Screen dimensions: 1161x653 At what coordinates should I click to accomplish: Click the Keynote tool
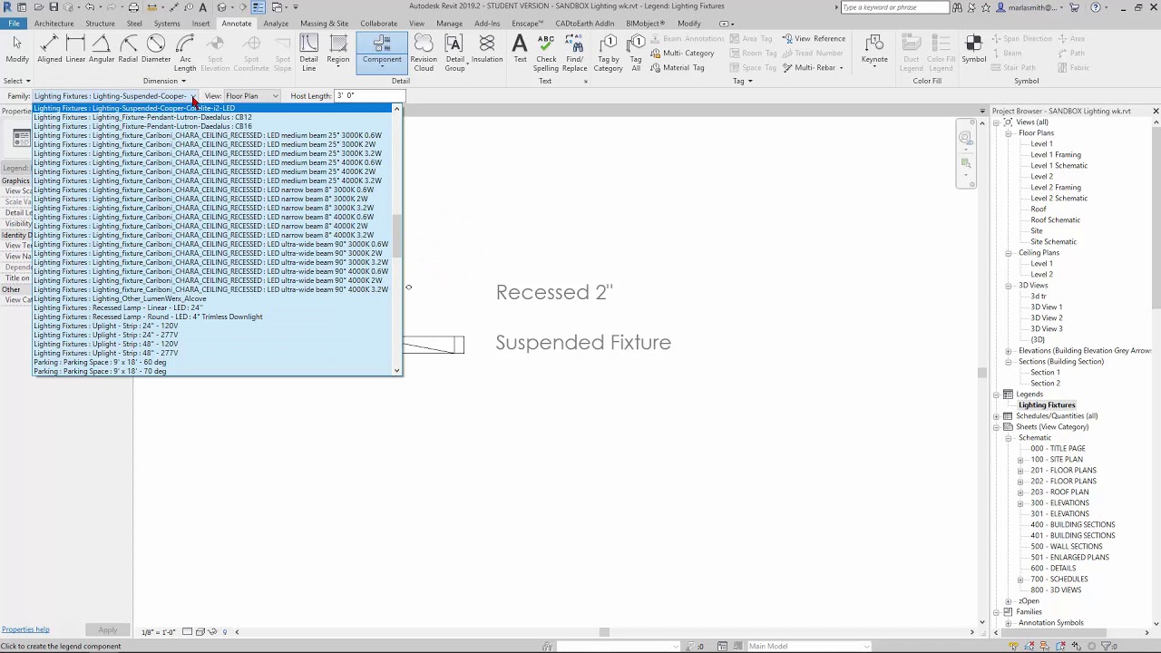874,49
